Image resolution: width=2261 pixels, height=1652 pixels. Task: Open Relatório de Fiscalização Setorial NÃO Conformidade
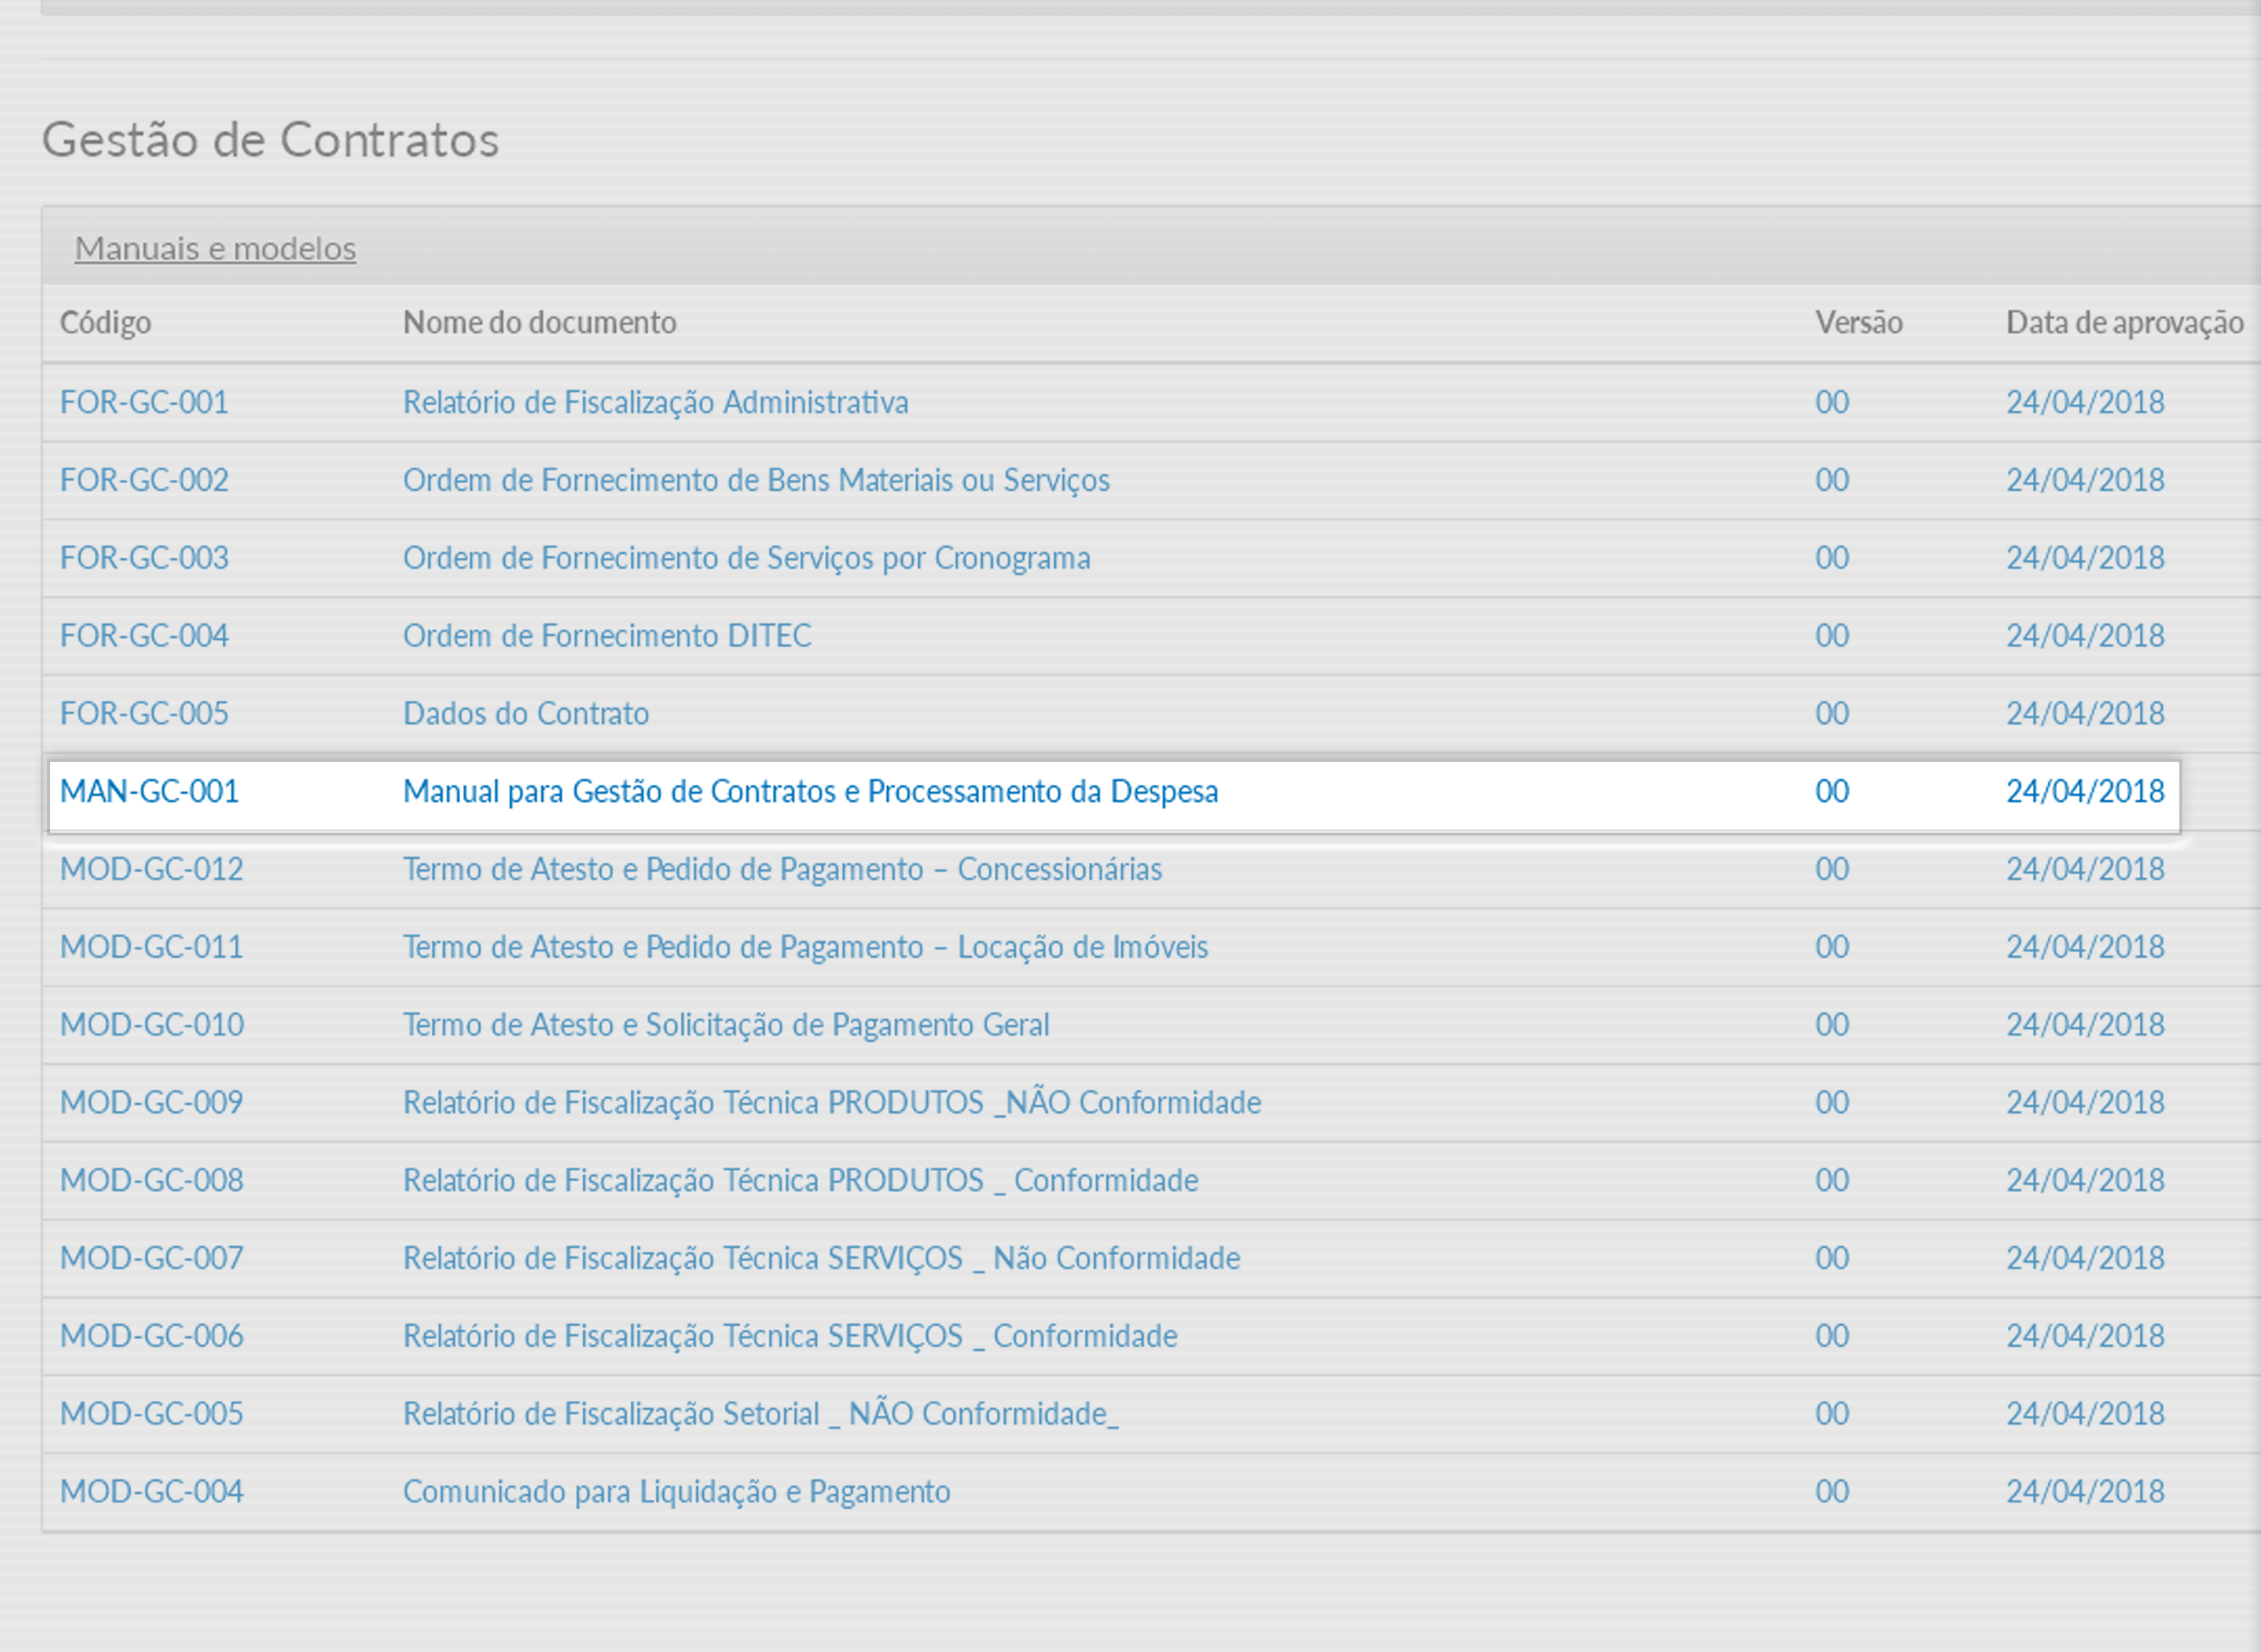pyautogui.click(x=760, y=1415)
